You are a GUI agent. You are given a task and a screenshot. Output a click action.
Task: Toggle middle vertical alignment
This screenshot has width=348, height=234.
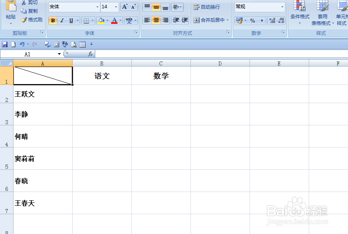coord(156,7)
